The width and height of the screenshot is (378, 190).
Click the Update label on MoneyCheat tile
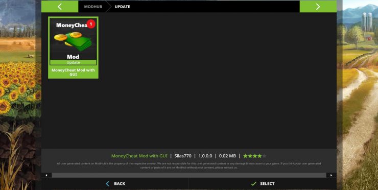73,62
